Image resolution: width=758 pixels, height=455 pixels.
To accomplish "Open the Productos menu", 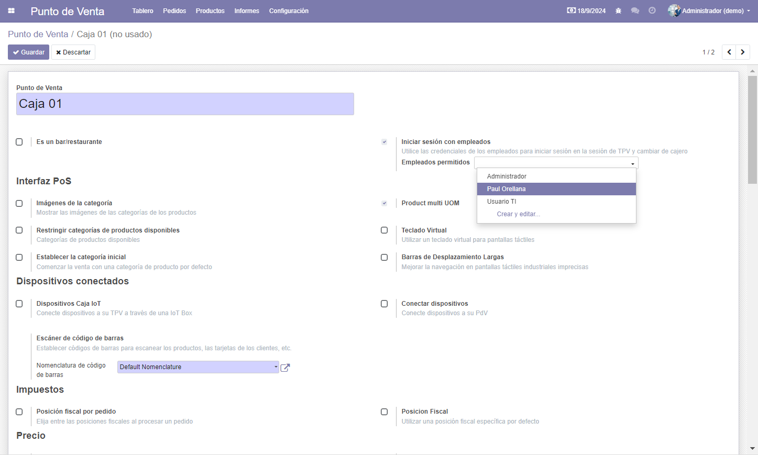I will pyautogui.click(x=210, y=11).
